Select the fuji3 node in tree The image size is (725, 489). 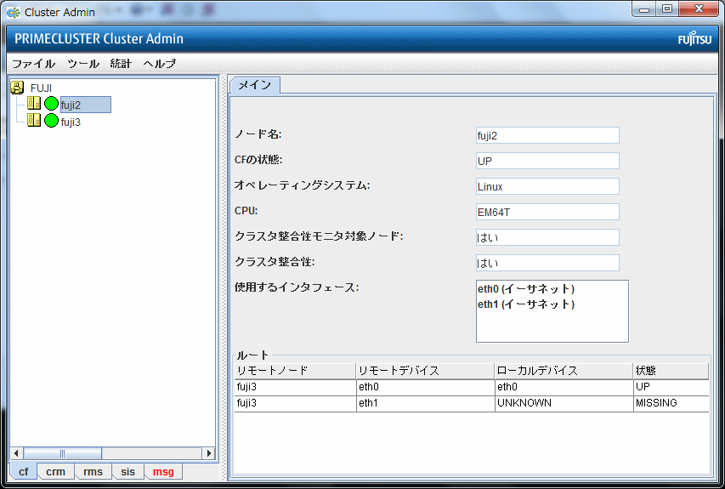click(x=71, y=122)
